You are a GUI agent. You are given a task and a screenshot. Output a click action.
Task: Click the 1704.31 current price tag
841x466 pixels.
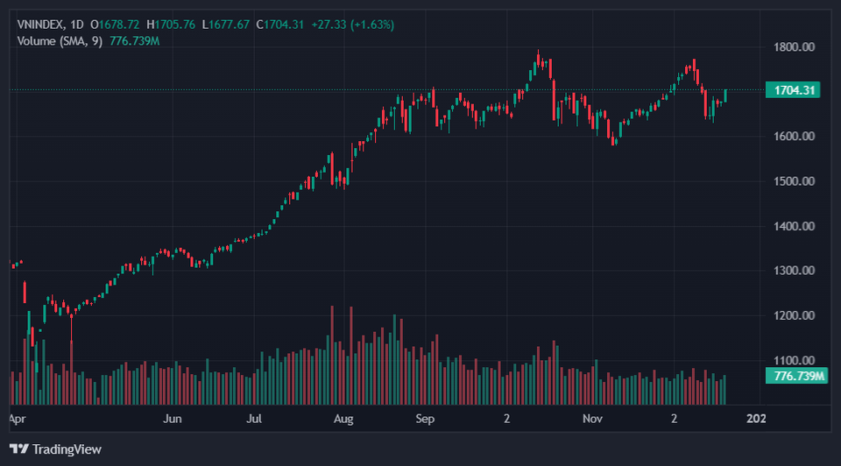[x=792, y=89]
